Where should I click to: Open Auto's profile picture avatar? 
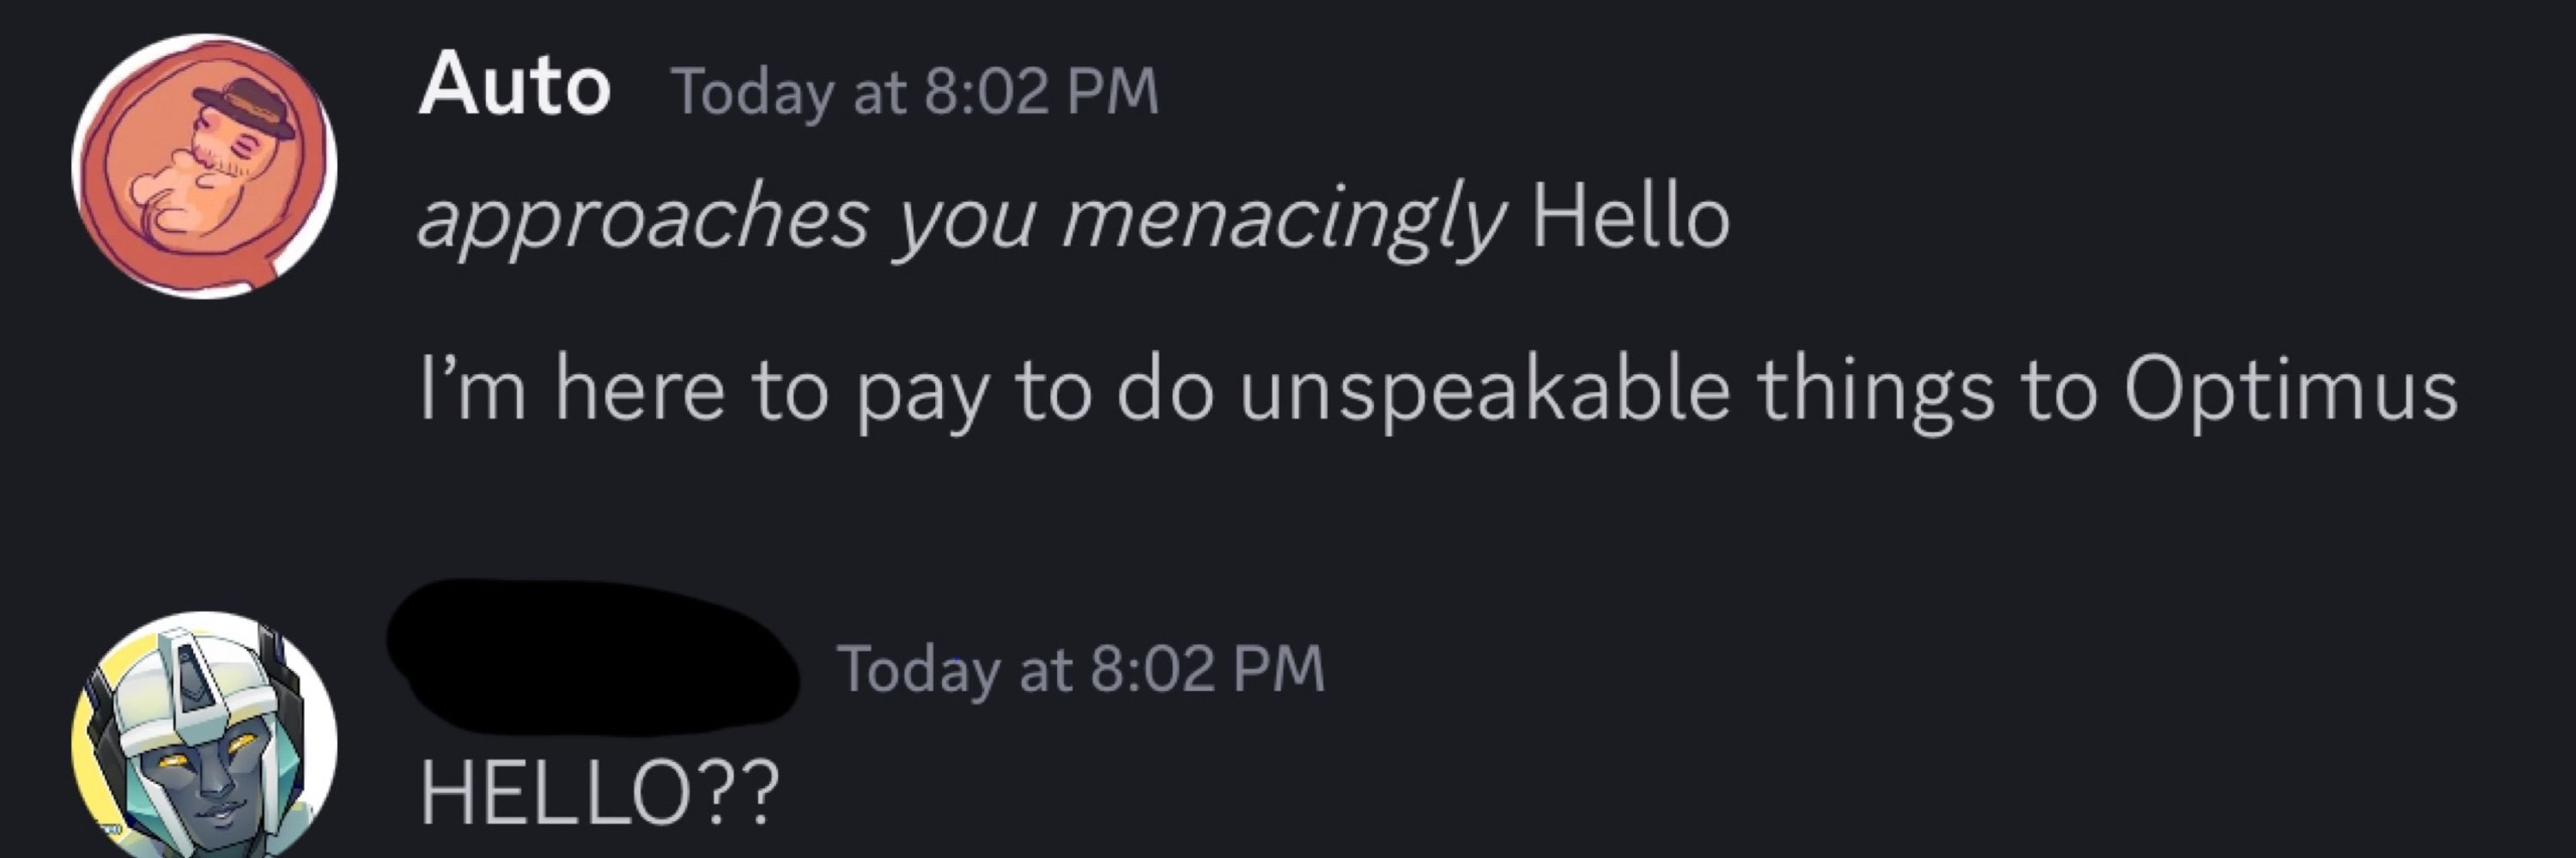click(204, 166)
